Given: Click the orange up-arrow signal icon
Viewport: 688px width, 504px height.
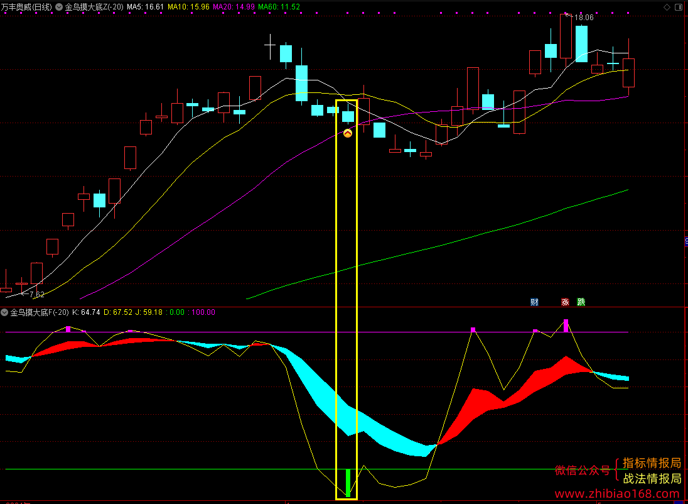Looking at the screenshot, I should point(348,133).
